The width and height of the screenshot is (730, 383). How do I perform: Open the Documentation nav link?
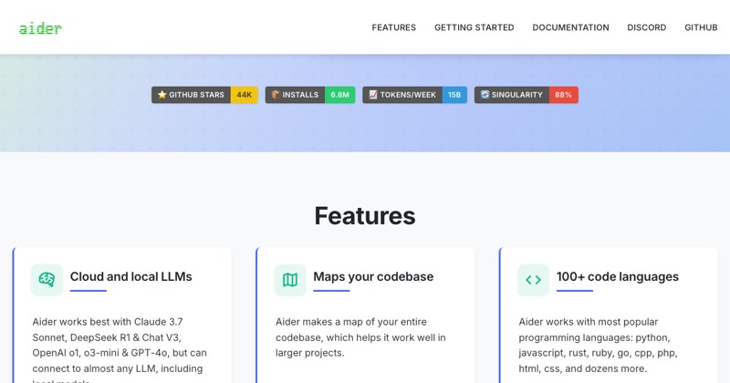[x=570, y=27]
